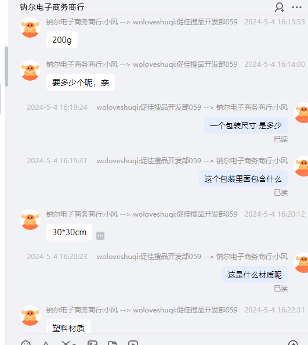Viewport: 308px width, 345px height.
Task: Click the screenshot scissors icon
Action: 66,343
